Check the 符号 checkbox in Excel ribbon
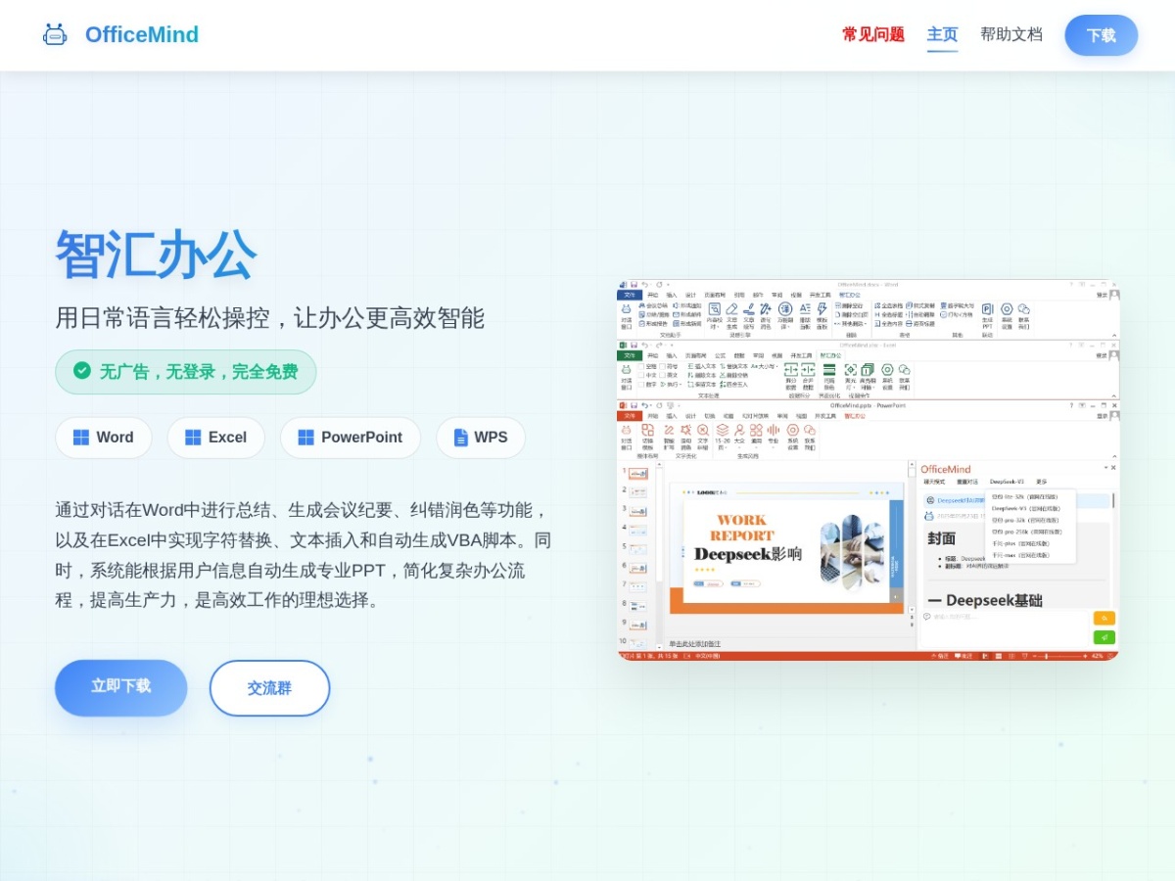Screen dimensions: 1175x881 (x=663, y=366)
